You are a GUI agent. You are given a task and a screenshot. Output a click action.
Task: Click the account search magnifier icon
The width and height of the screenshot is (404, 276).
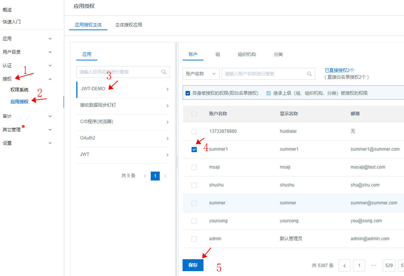(309, 74)
